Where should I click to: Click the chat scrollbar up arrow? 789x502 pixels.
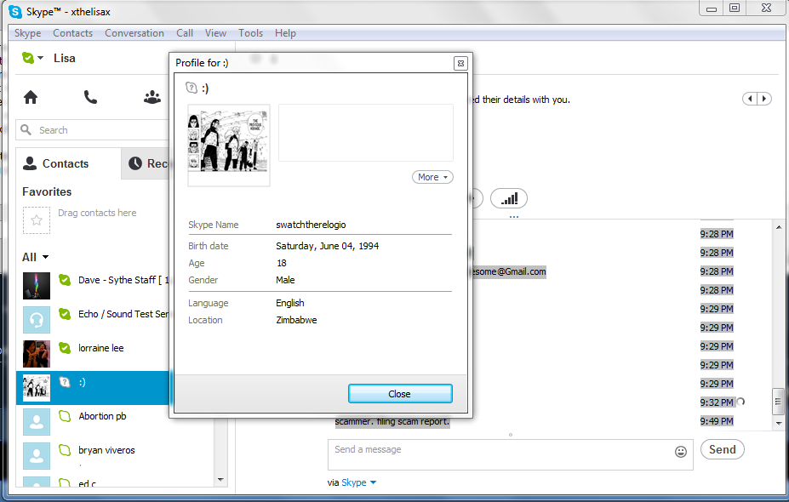(x=779, y=227)
